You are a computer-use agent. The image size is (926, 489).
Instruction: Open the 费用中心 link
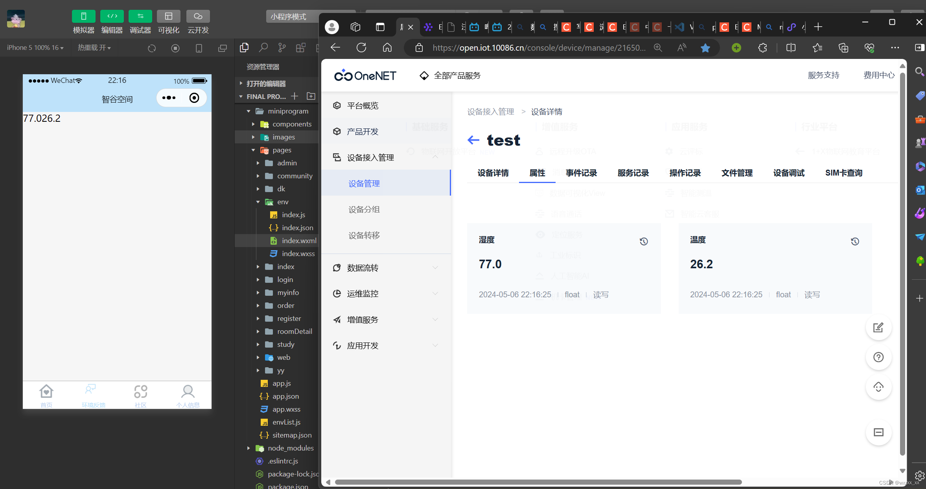pyautogui.click(x=879, y=75)
